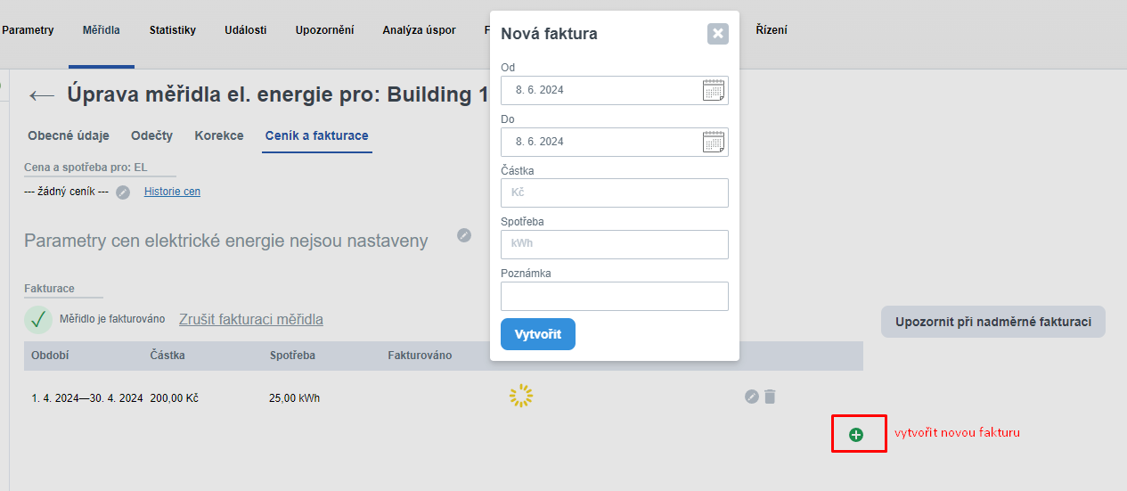This screenshot has width=1127, height=491.
Task: Go back using the left arrow
Action: [41, 95]
